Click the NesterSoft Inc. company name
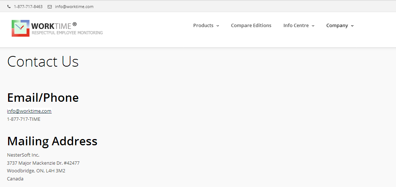 click(x=23, y=155)
